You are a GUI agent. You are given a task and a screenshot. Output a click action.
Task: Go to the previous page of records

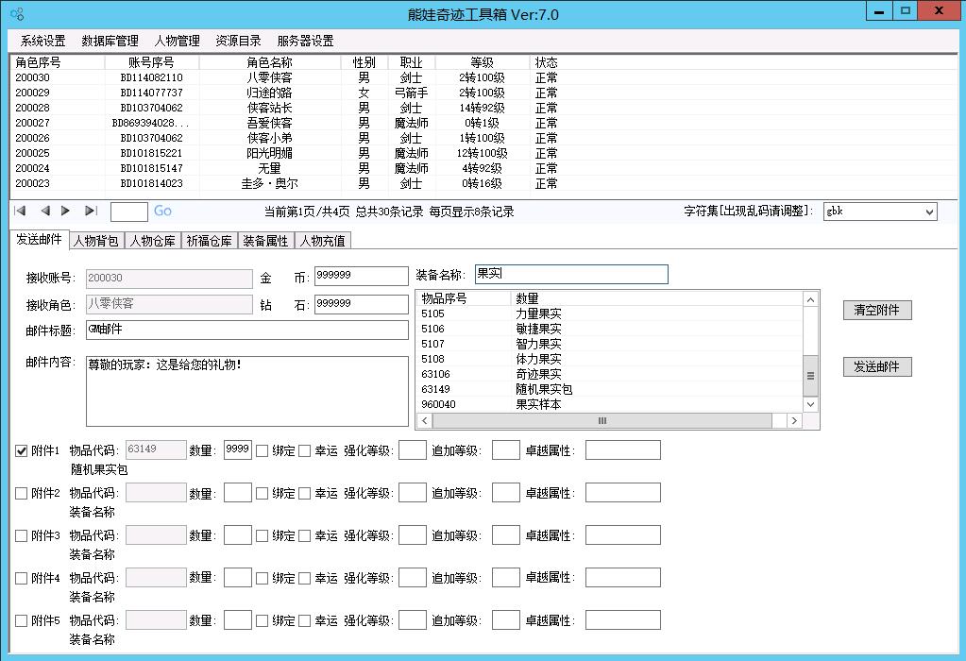pyautogui.click(x=44, y=212)
